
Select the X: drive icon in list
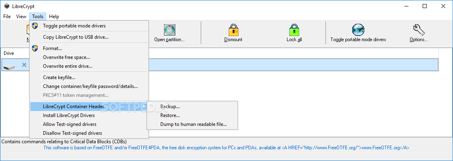[x=10, y=66]
